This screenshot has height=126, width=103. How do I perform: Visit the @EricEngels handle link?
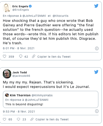coord(21,10)
